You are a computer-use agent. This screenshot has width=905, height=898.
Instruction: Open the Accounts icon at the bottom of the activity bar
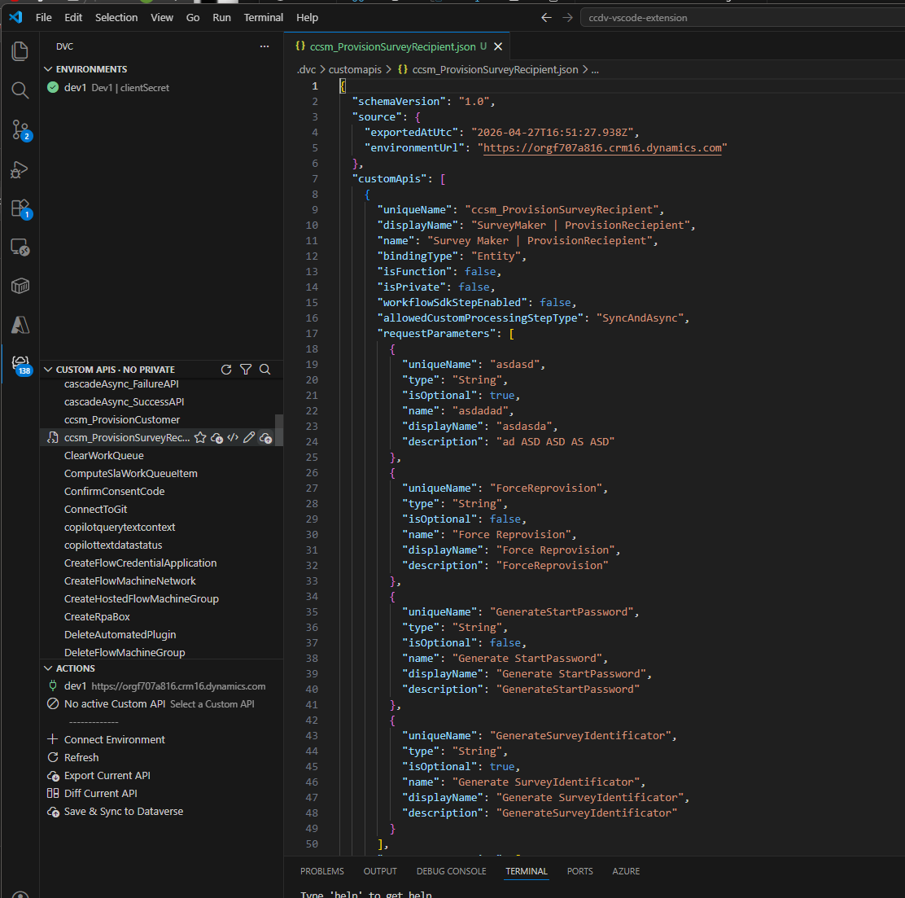[x=20, y=894]
